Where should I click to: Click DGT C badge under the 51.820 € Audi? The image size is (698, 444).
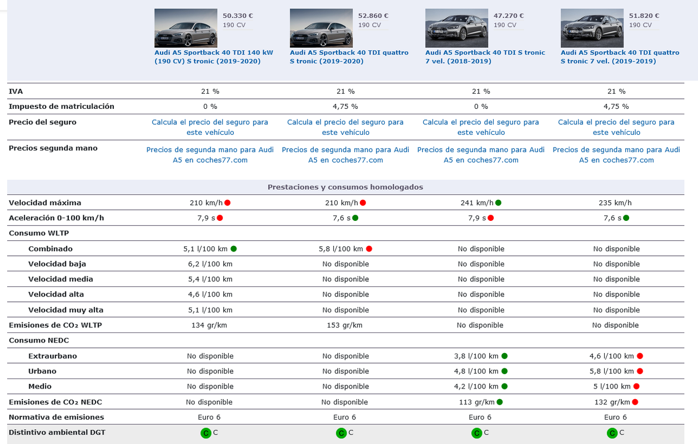612,433
